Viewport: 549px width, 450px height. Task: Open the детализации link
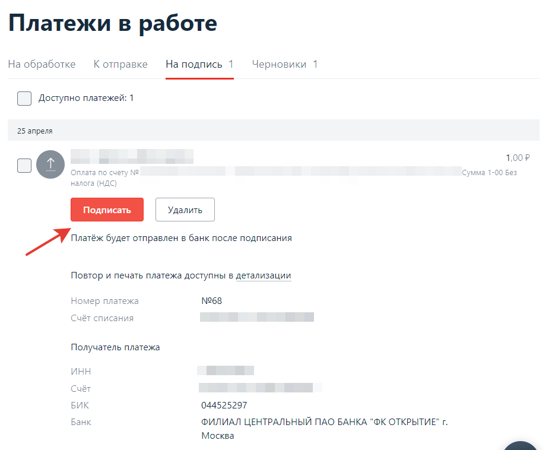pyautogui.click(x=263, y=275)
